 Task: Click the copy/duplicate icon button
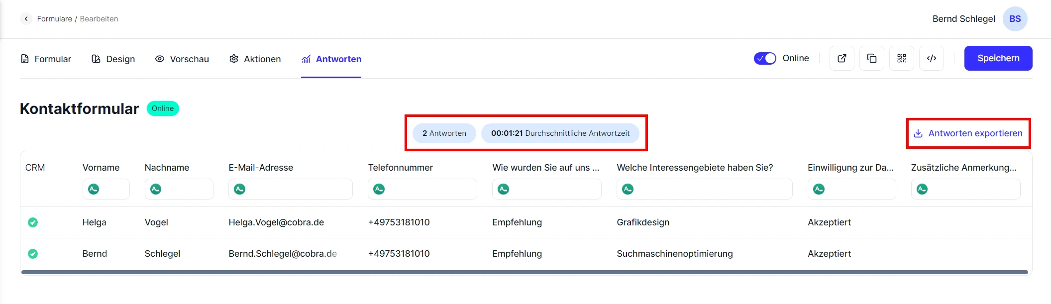coord(872,58)
